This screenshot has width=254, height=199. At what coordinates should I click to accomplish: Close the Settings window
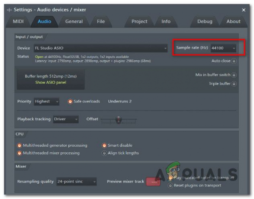(x=243, y=10)
